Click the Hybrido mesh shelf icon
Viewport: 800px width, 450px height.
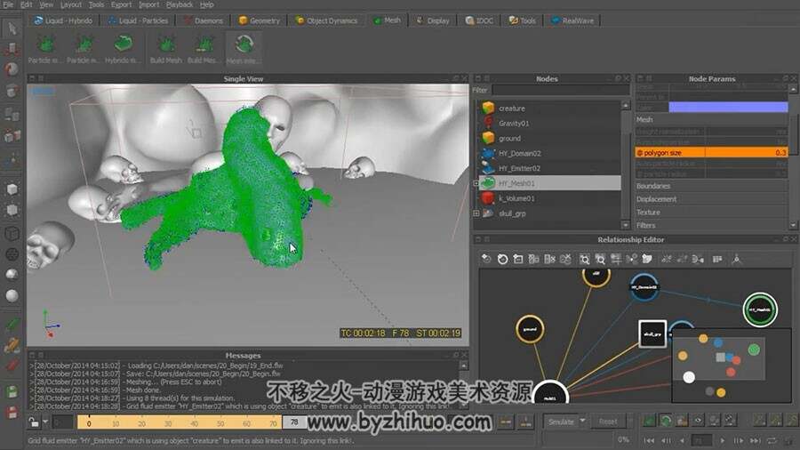(x=123, y=44)
